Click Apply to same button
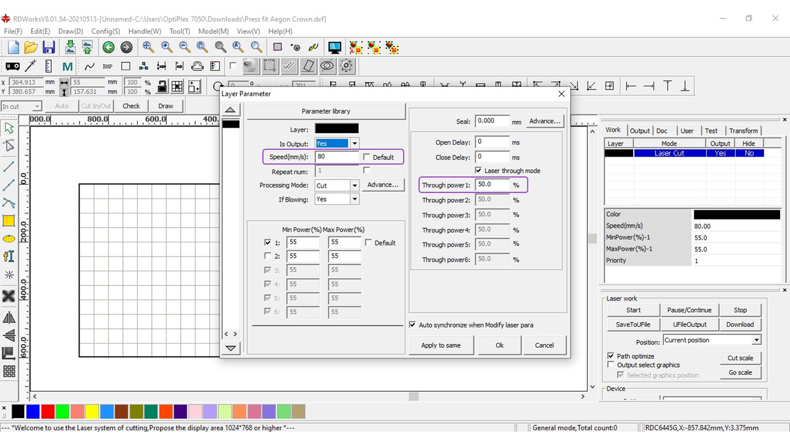The image size is (790, 444). coord(441,345)
